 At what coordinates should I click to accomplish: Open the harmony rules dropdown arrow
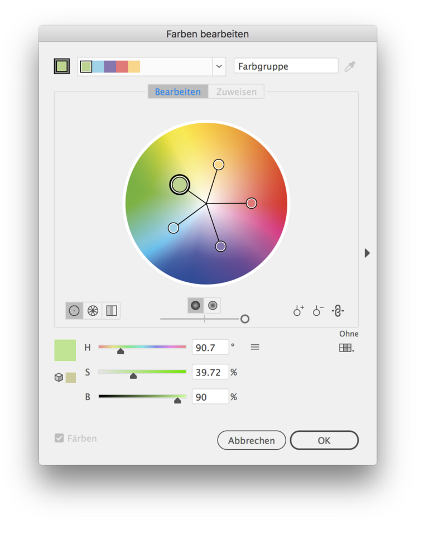coord(219,66)
